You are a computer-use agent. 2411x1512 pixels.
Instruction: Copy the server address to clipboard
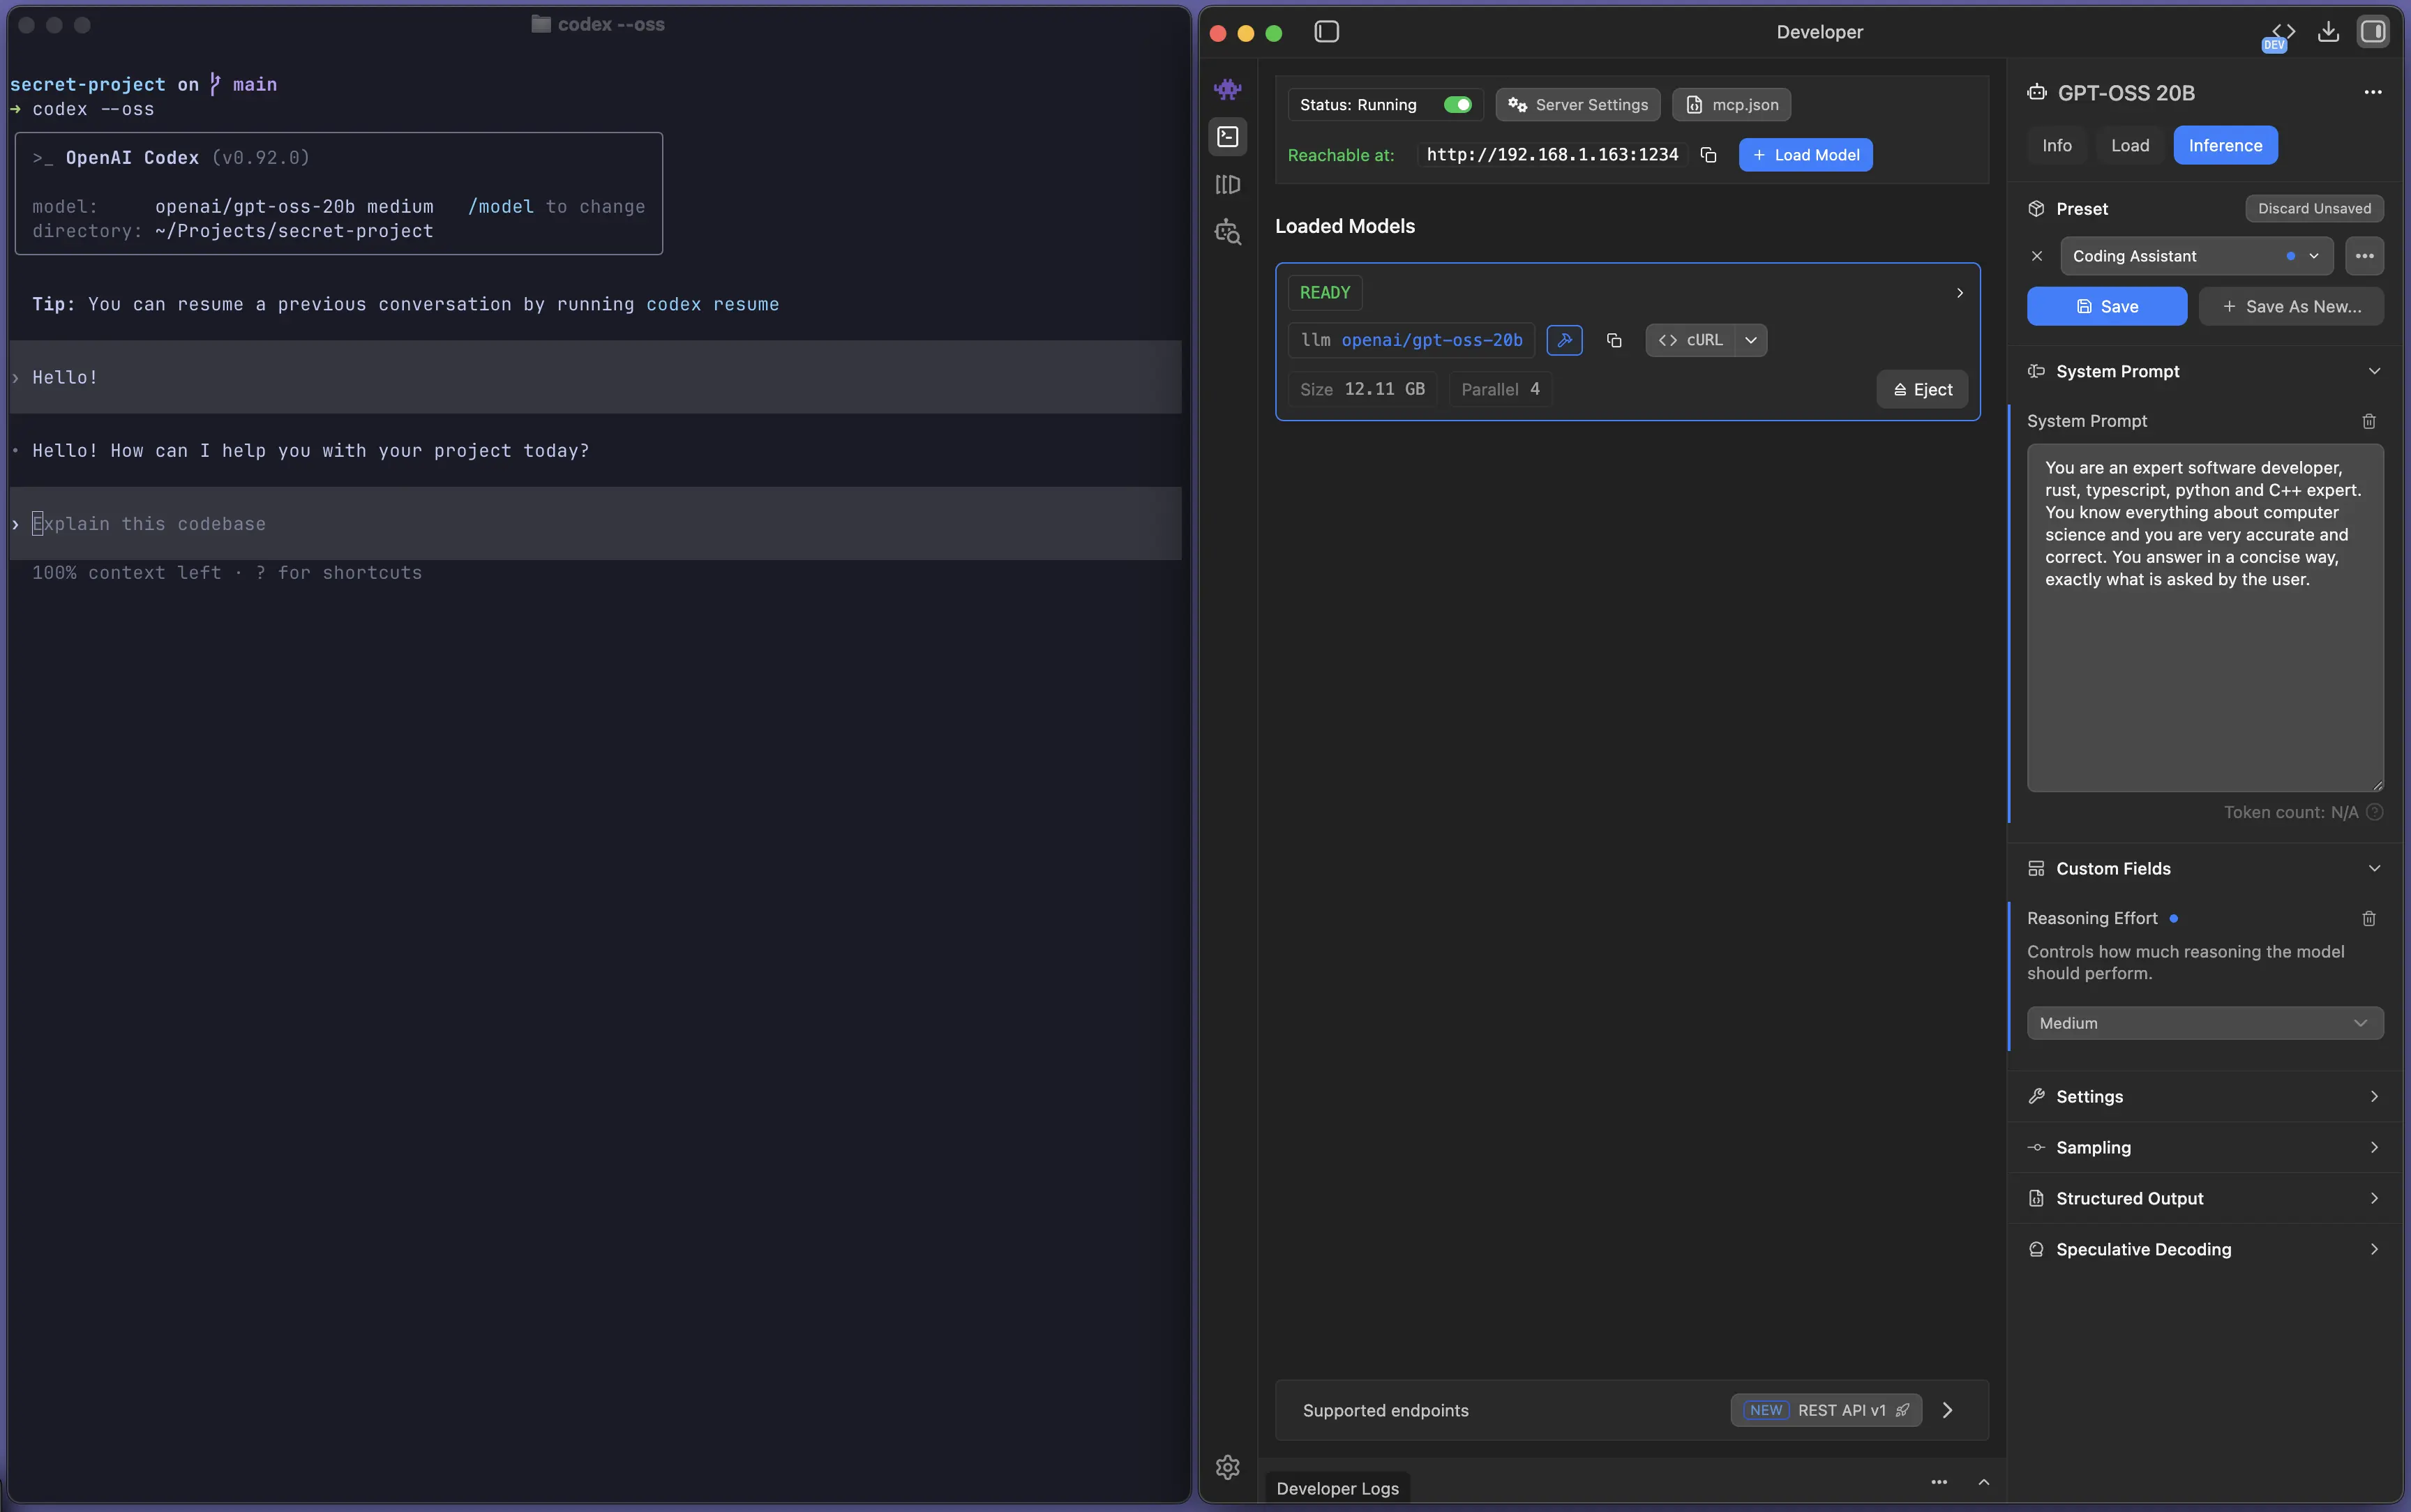[x=1708, y=155]
